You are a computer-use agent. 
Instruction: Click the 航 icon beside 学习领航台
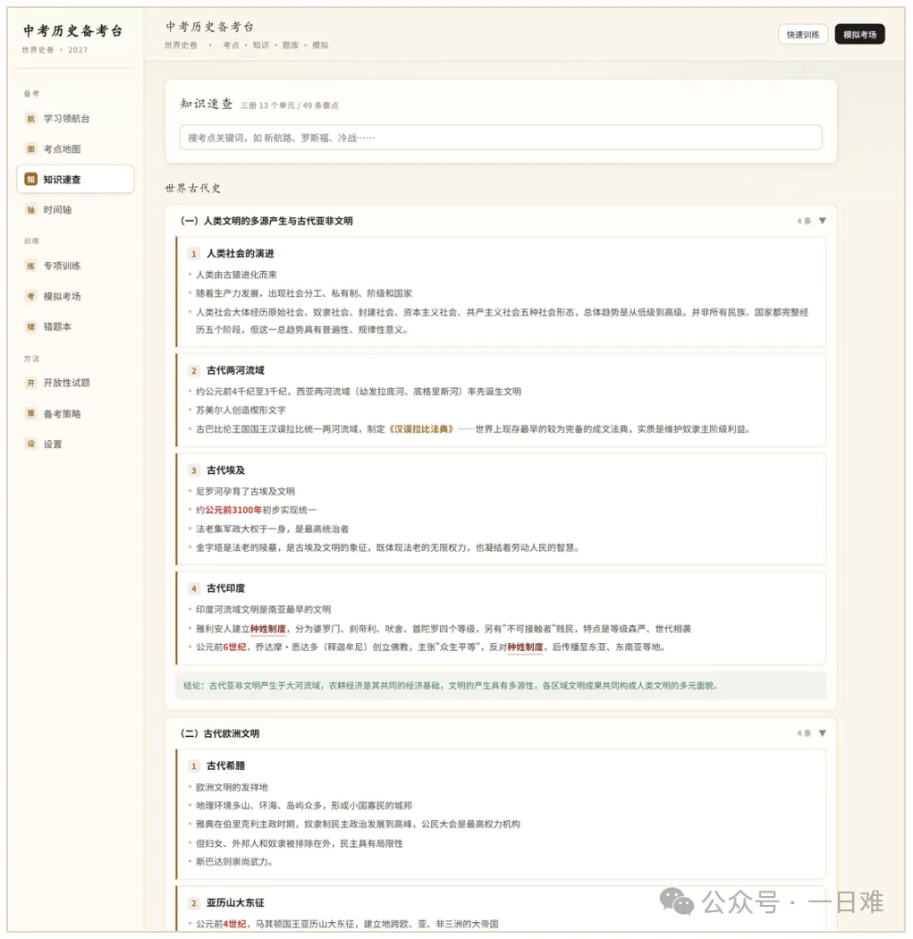coord(30,119)
